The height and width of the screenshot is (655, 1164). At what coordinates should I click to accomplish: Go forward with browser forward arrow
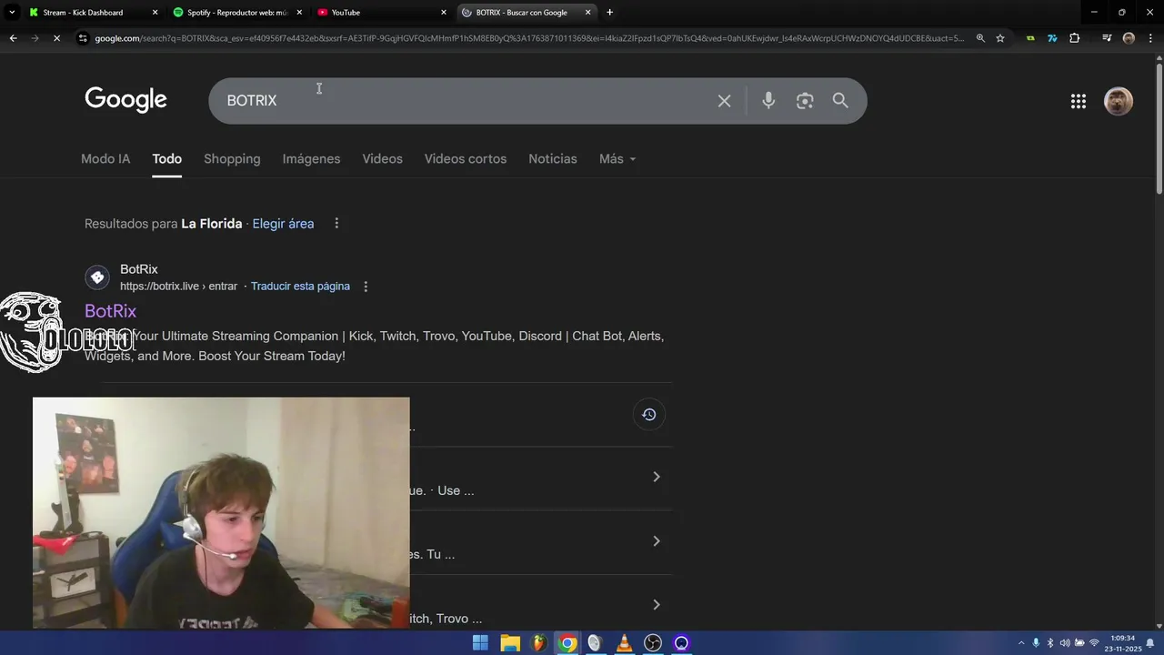pyautogui.click(x=35, y=38)
